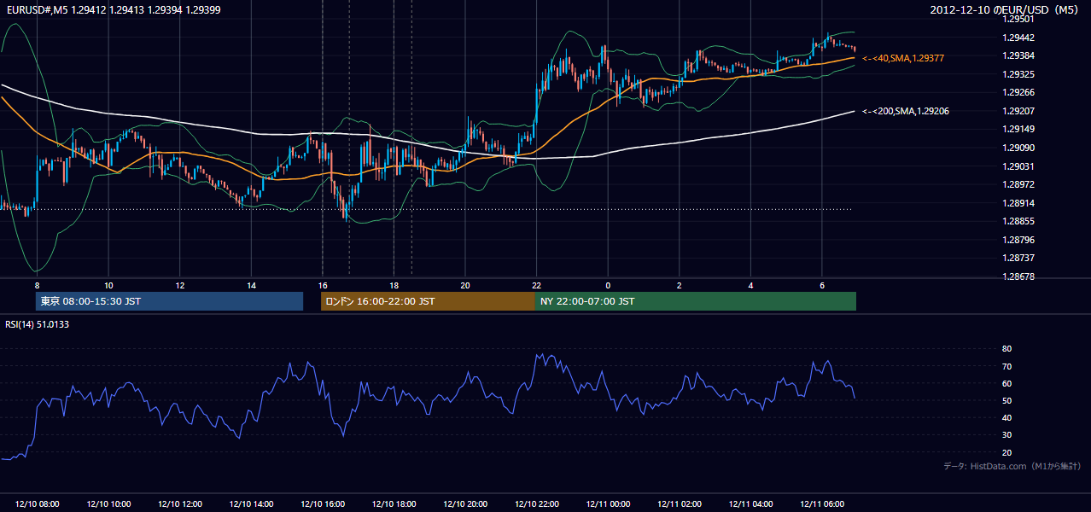
Task: Click RSI scale value 60
Action: pyautogui.click(x=1006, y=384)
